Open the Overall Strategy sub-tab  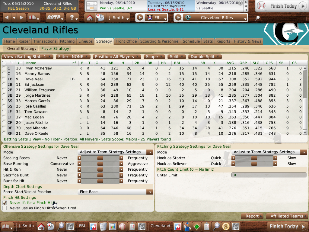(22, 49)
